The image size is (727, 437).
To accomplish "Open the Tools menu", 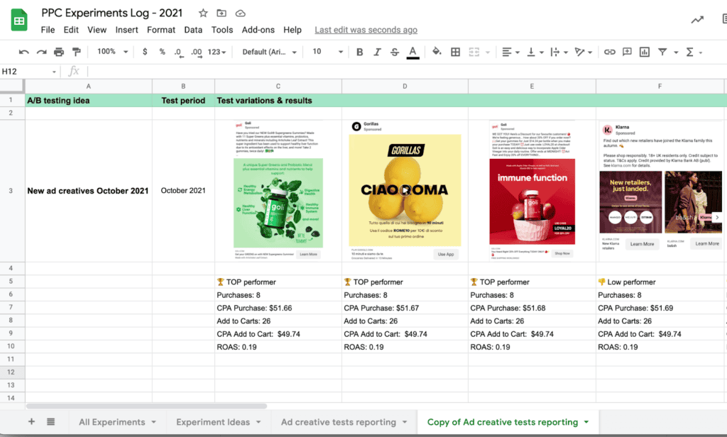I will (222, 30).
